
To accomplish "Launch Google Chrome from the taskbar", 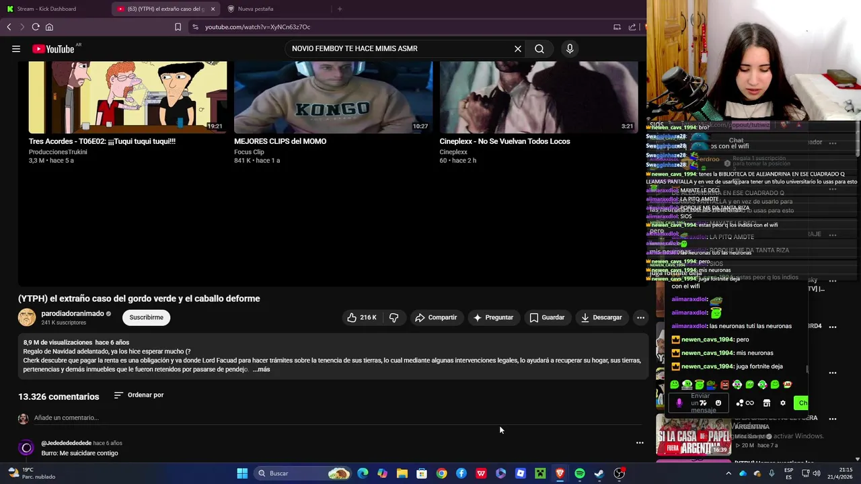I will tap(441, 473).
